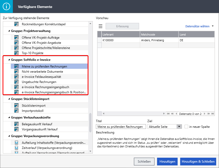Click the info icon in the title bar
Viewport: 219px width, 168px height.
coord(6,6)
